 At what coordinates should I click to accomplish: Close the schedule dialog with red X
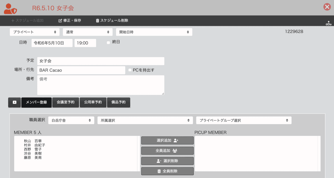(x=327, y=7)
